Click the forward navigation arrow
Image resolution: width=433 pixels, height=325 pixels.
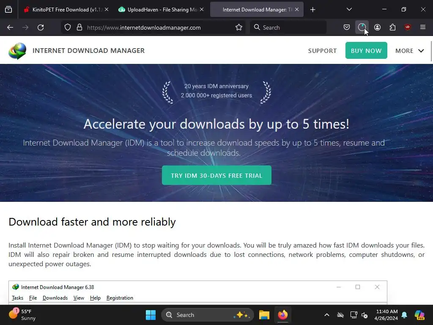coord(25,28)
